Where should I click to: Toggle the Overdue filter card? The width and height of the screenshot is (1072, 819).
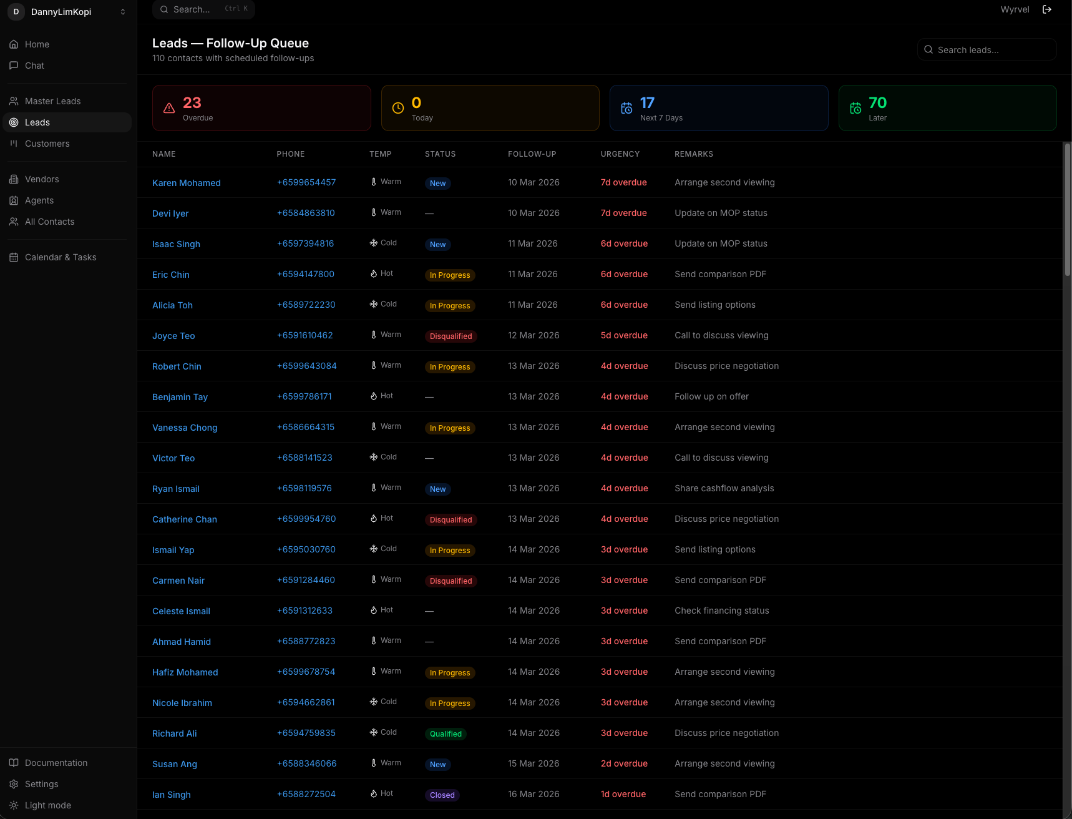[261, 107]
